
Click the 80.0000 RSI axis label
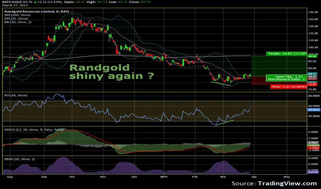coord(314,96)
